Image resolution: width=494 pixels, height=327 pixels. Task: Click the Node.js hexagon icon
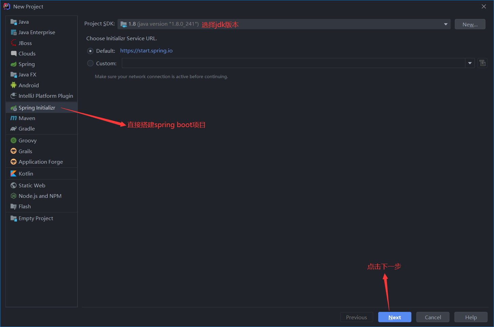pos(14,196)
